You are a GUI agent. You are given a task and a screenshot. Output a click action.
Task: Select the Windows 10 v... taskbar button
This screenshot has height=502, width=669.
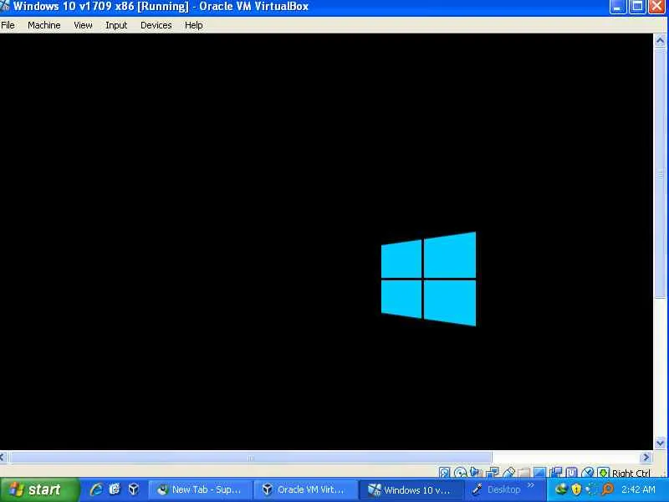click(x=411, y=489)
